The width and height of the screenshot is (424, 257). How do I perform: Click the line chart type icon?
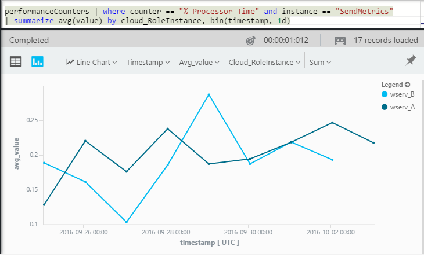pyautogui.click(x=70, y=63)
